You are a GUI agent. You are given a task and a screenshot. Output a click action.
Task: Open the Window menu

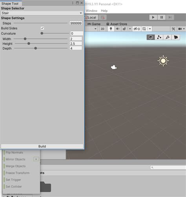(x=91, y=11)
